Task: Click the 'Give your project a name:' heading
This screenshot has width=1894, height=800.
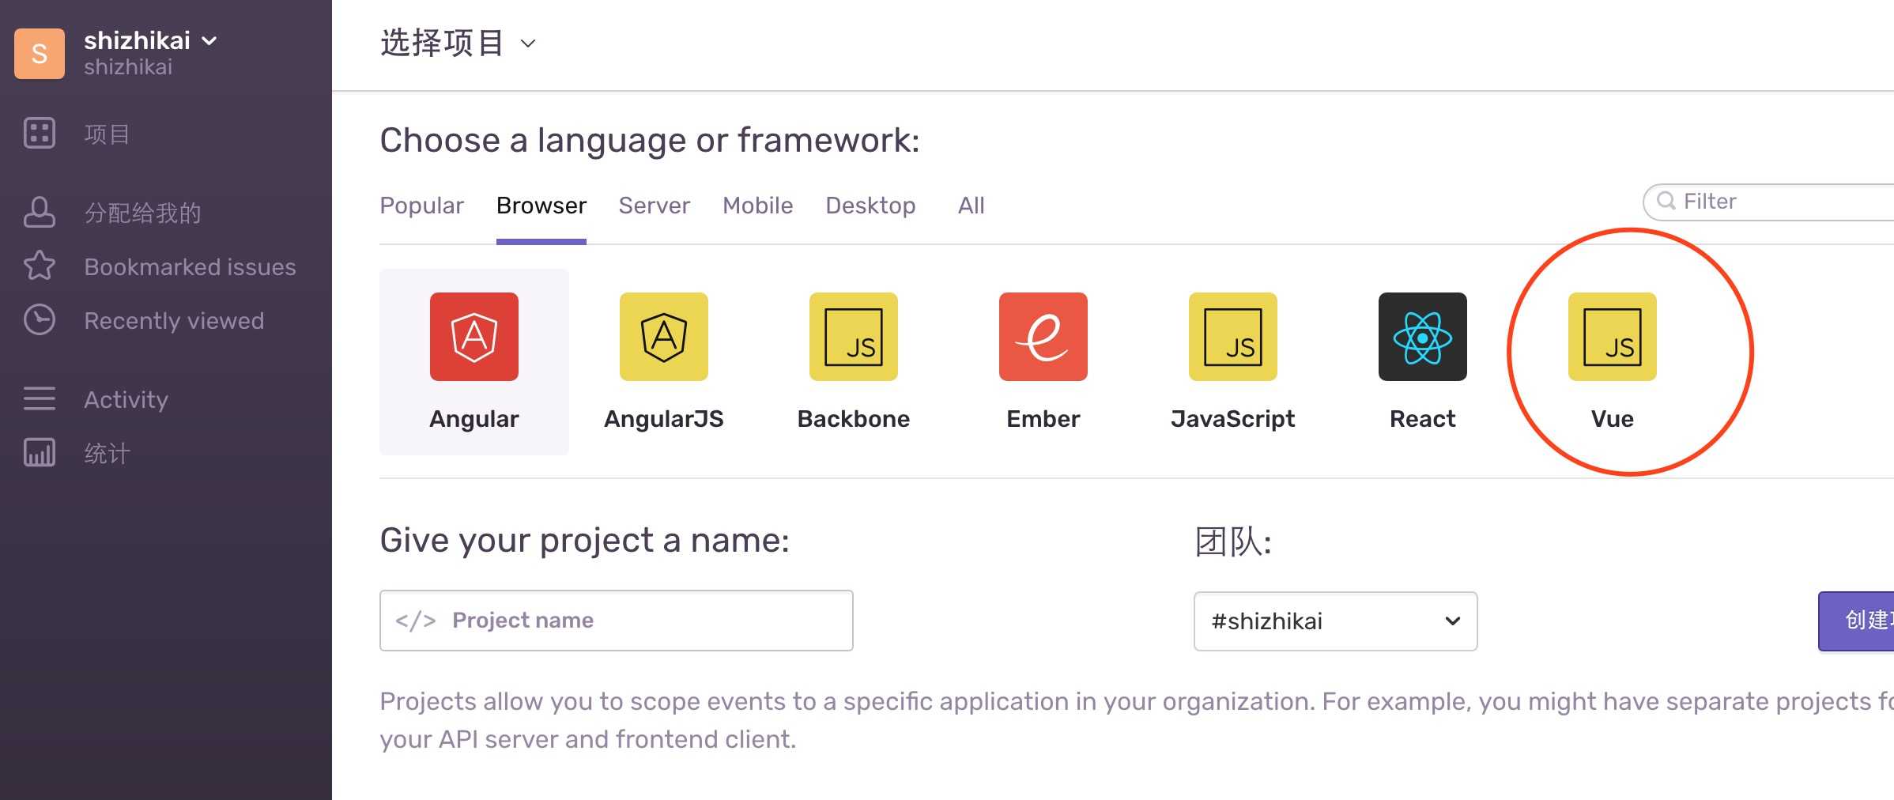Action: (584, 541)
